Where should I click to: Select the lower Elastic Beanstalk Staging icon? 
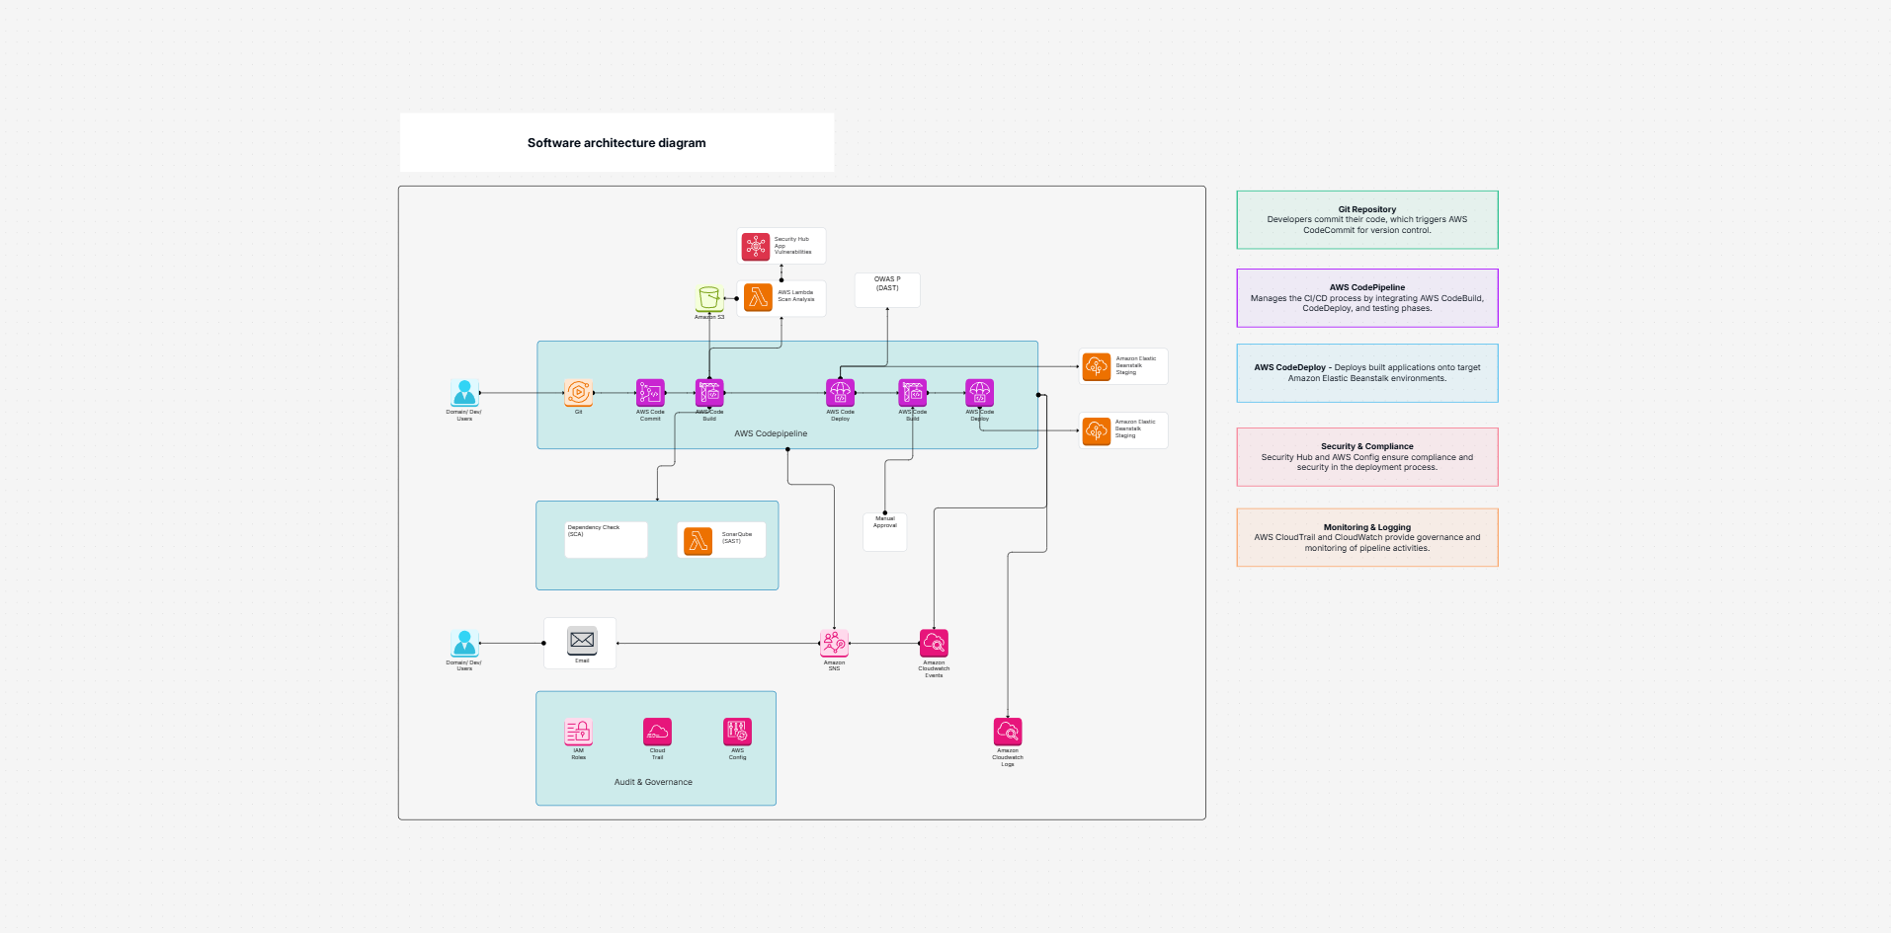(x=1097, y=430)
